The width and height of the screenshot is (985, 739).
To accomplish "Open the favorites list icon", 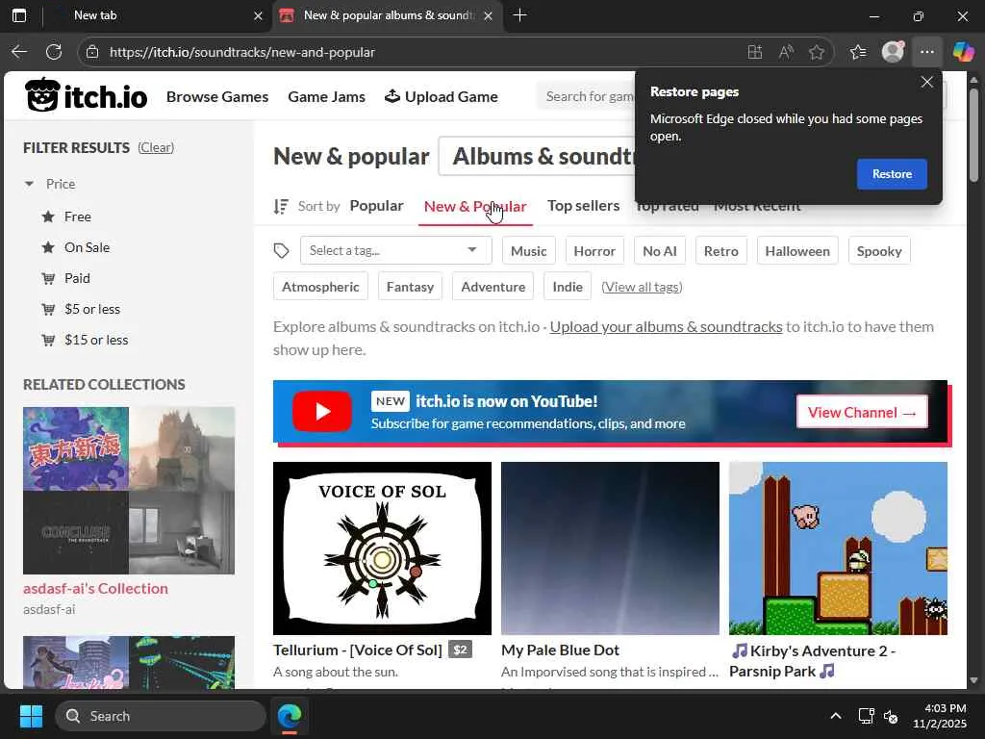I will click(857, 52).
